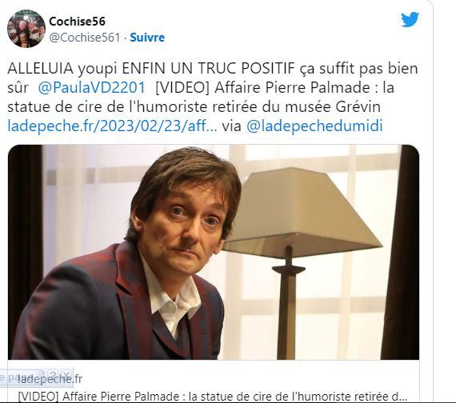
Task: Click the tweet words musée Grévin
Action: (x=333, y=106)
